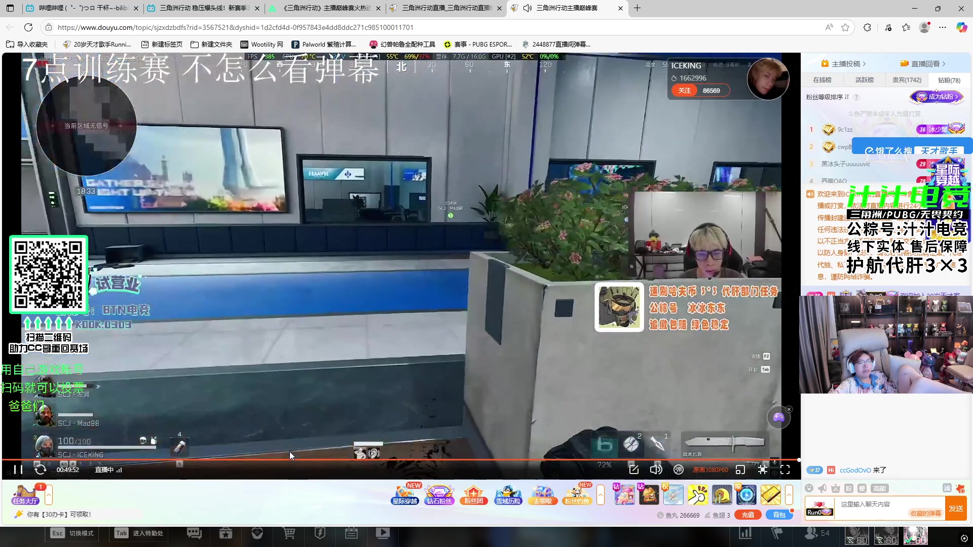Switch to theater mode in player

click(x=740, y=470)
